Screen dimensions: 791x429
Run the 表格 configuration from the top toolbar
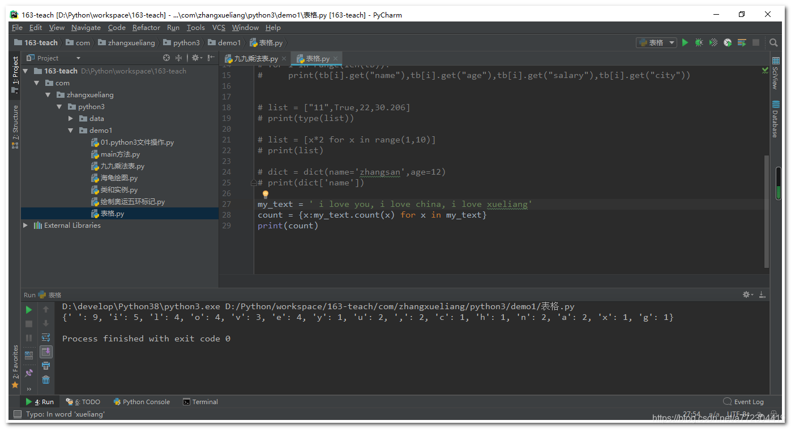click(685, 42)
